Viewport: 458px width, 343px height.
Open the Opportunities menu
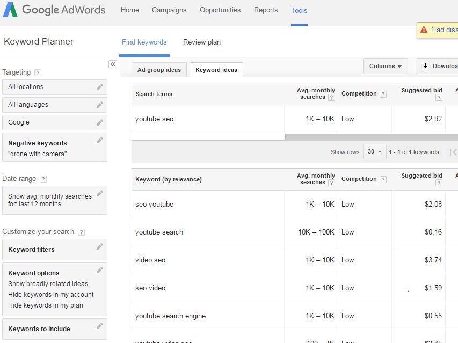point(220,10)
